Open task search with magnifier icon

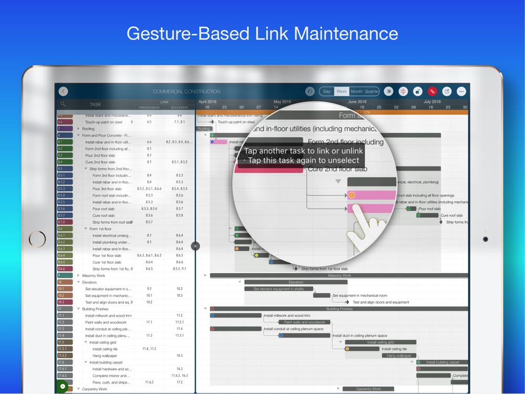64,105
